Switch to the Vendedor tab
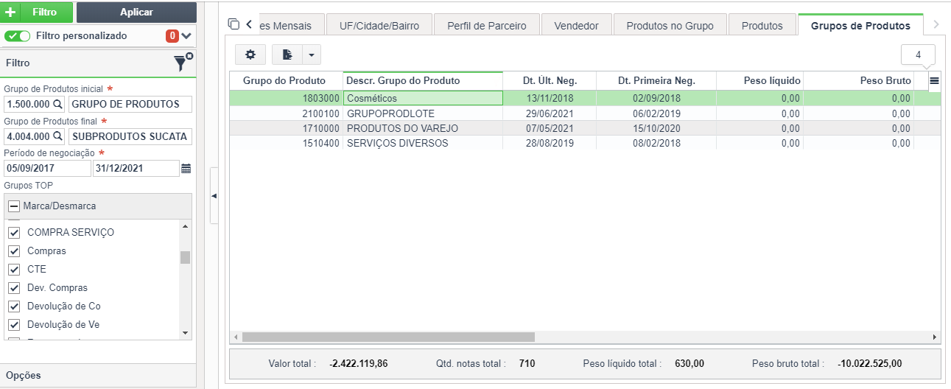 pos(576,26)
